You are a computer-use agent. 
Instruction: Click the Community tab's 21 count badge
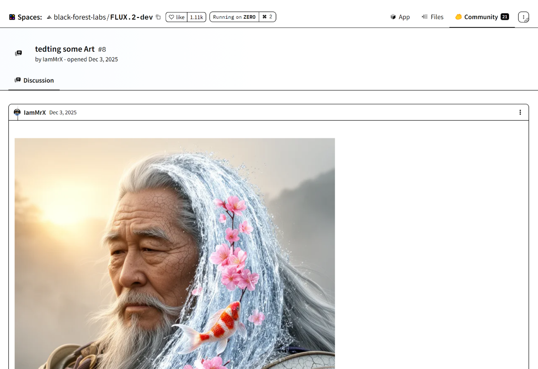(505, 17)
